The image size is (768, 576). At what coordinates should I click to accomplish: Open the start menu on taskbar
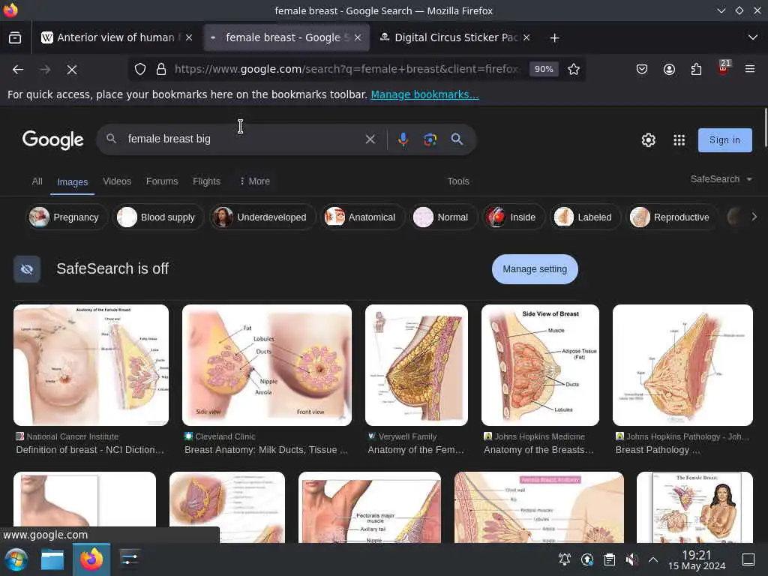coord(16,559)
